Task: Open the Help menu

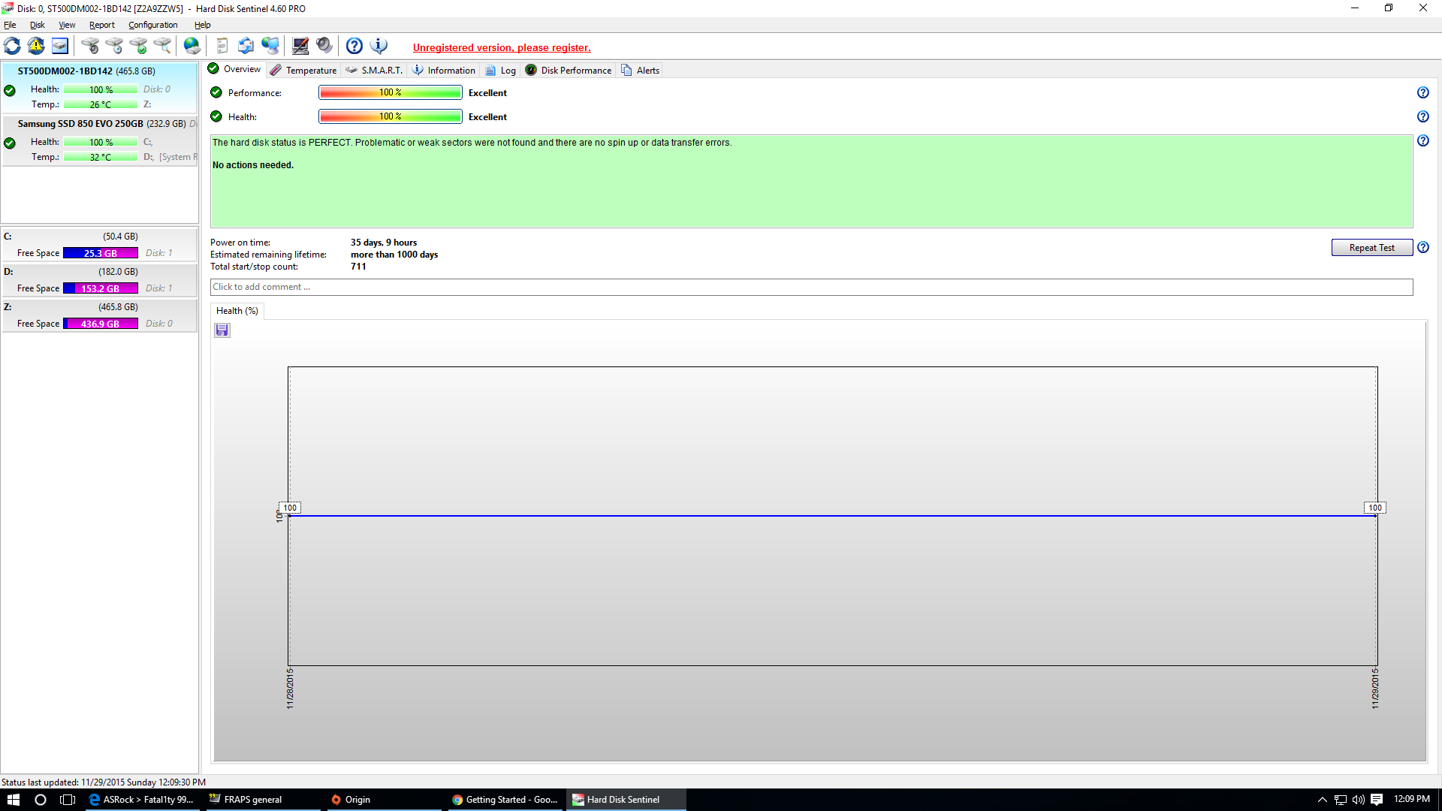Action: [x=203, y=25]
